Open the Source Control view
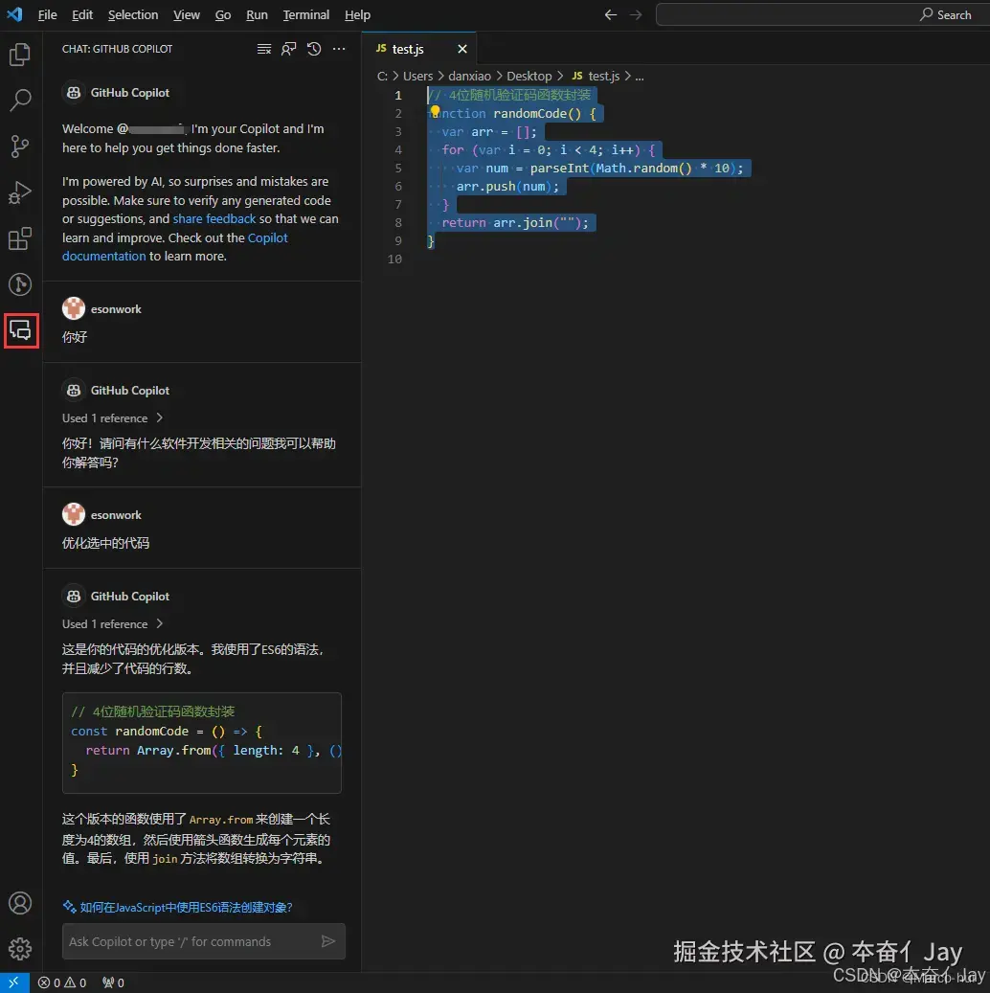Image resolution: width=990 pixels, height=993 pixels. [20, 146]
